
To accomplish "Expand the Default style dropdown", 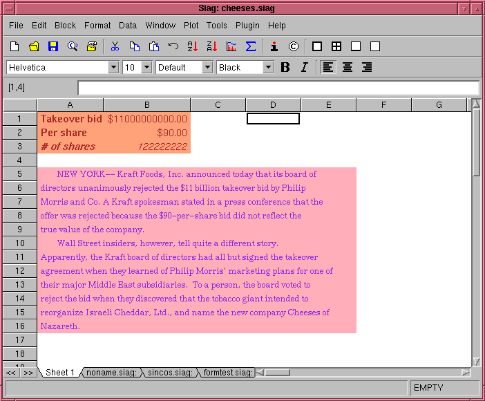I will tap(207, 67).
